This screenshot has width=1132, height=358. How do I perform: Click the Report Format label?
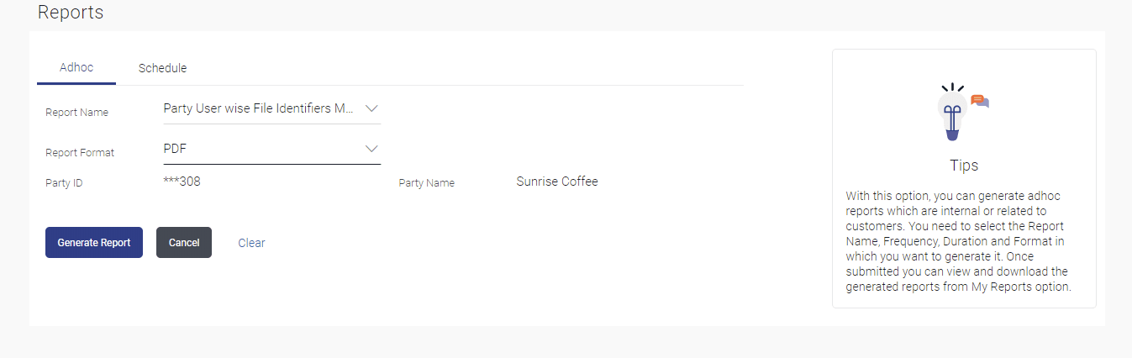click(x=80, y=153)
